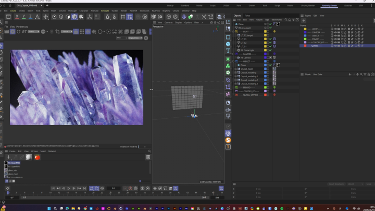Open the Redshift menu
Image resolution: width=375 pixels, height=211 pixels.
tap(133, 11)
